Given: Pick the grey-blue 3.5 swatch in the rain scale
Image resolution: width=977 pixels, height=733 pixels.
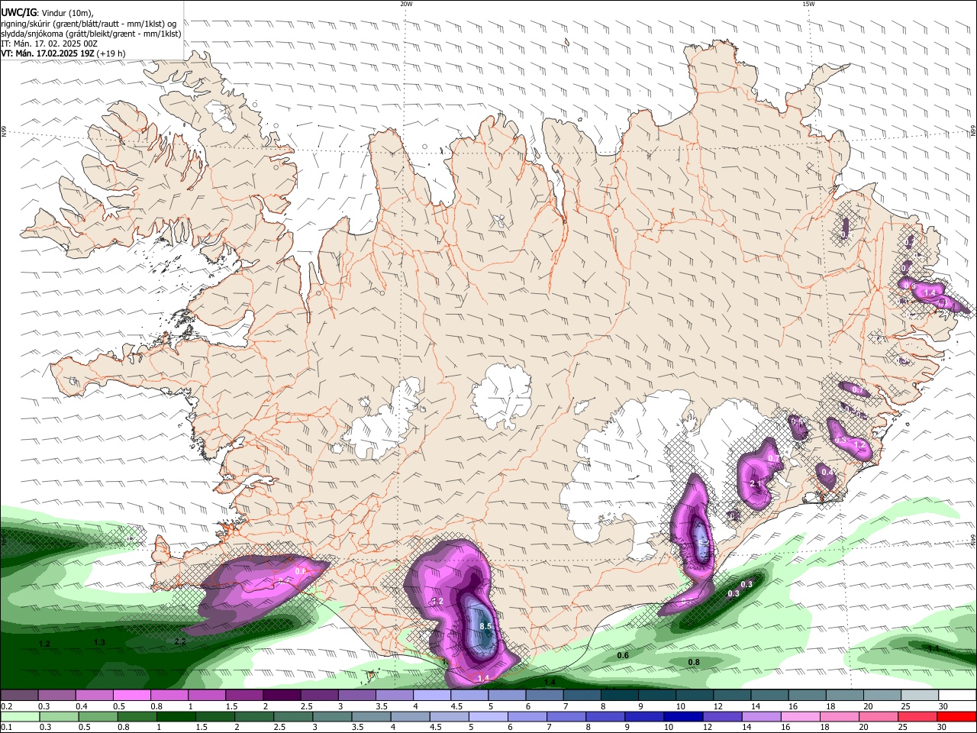Looking at the screenshot, I should [371, 717].
